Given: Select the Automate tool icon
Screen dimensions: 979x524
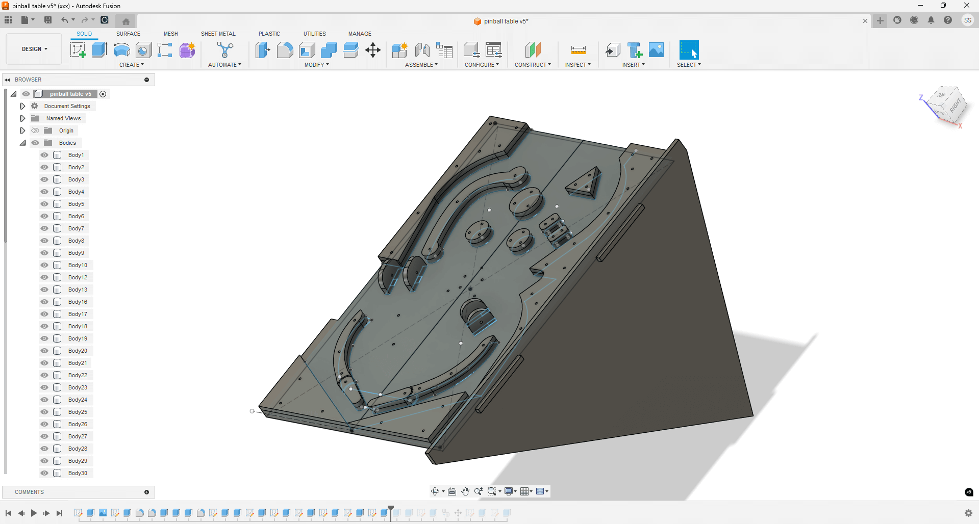Looking at the screenshot, I should (x=225, y=50).
